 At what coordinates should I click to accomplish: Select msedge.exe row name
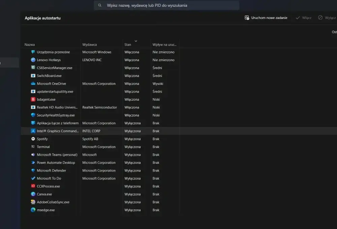coord(46,210)
